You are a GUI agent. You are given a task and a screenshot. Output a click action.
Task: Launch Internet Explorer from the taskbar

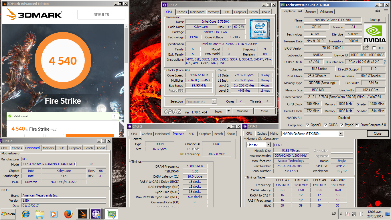coord(26,214)
